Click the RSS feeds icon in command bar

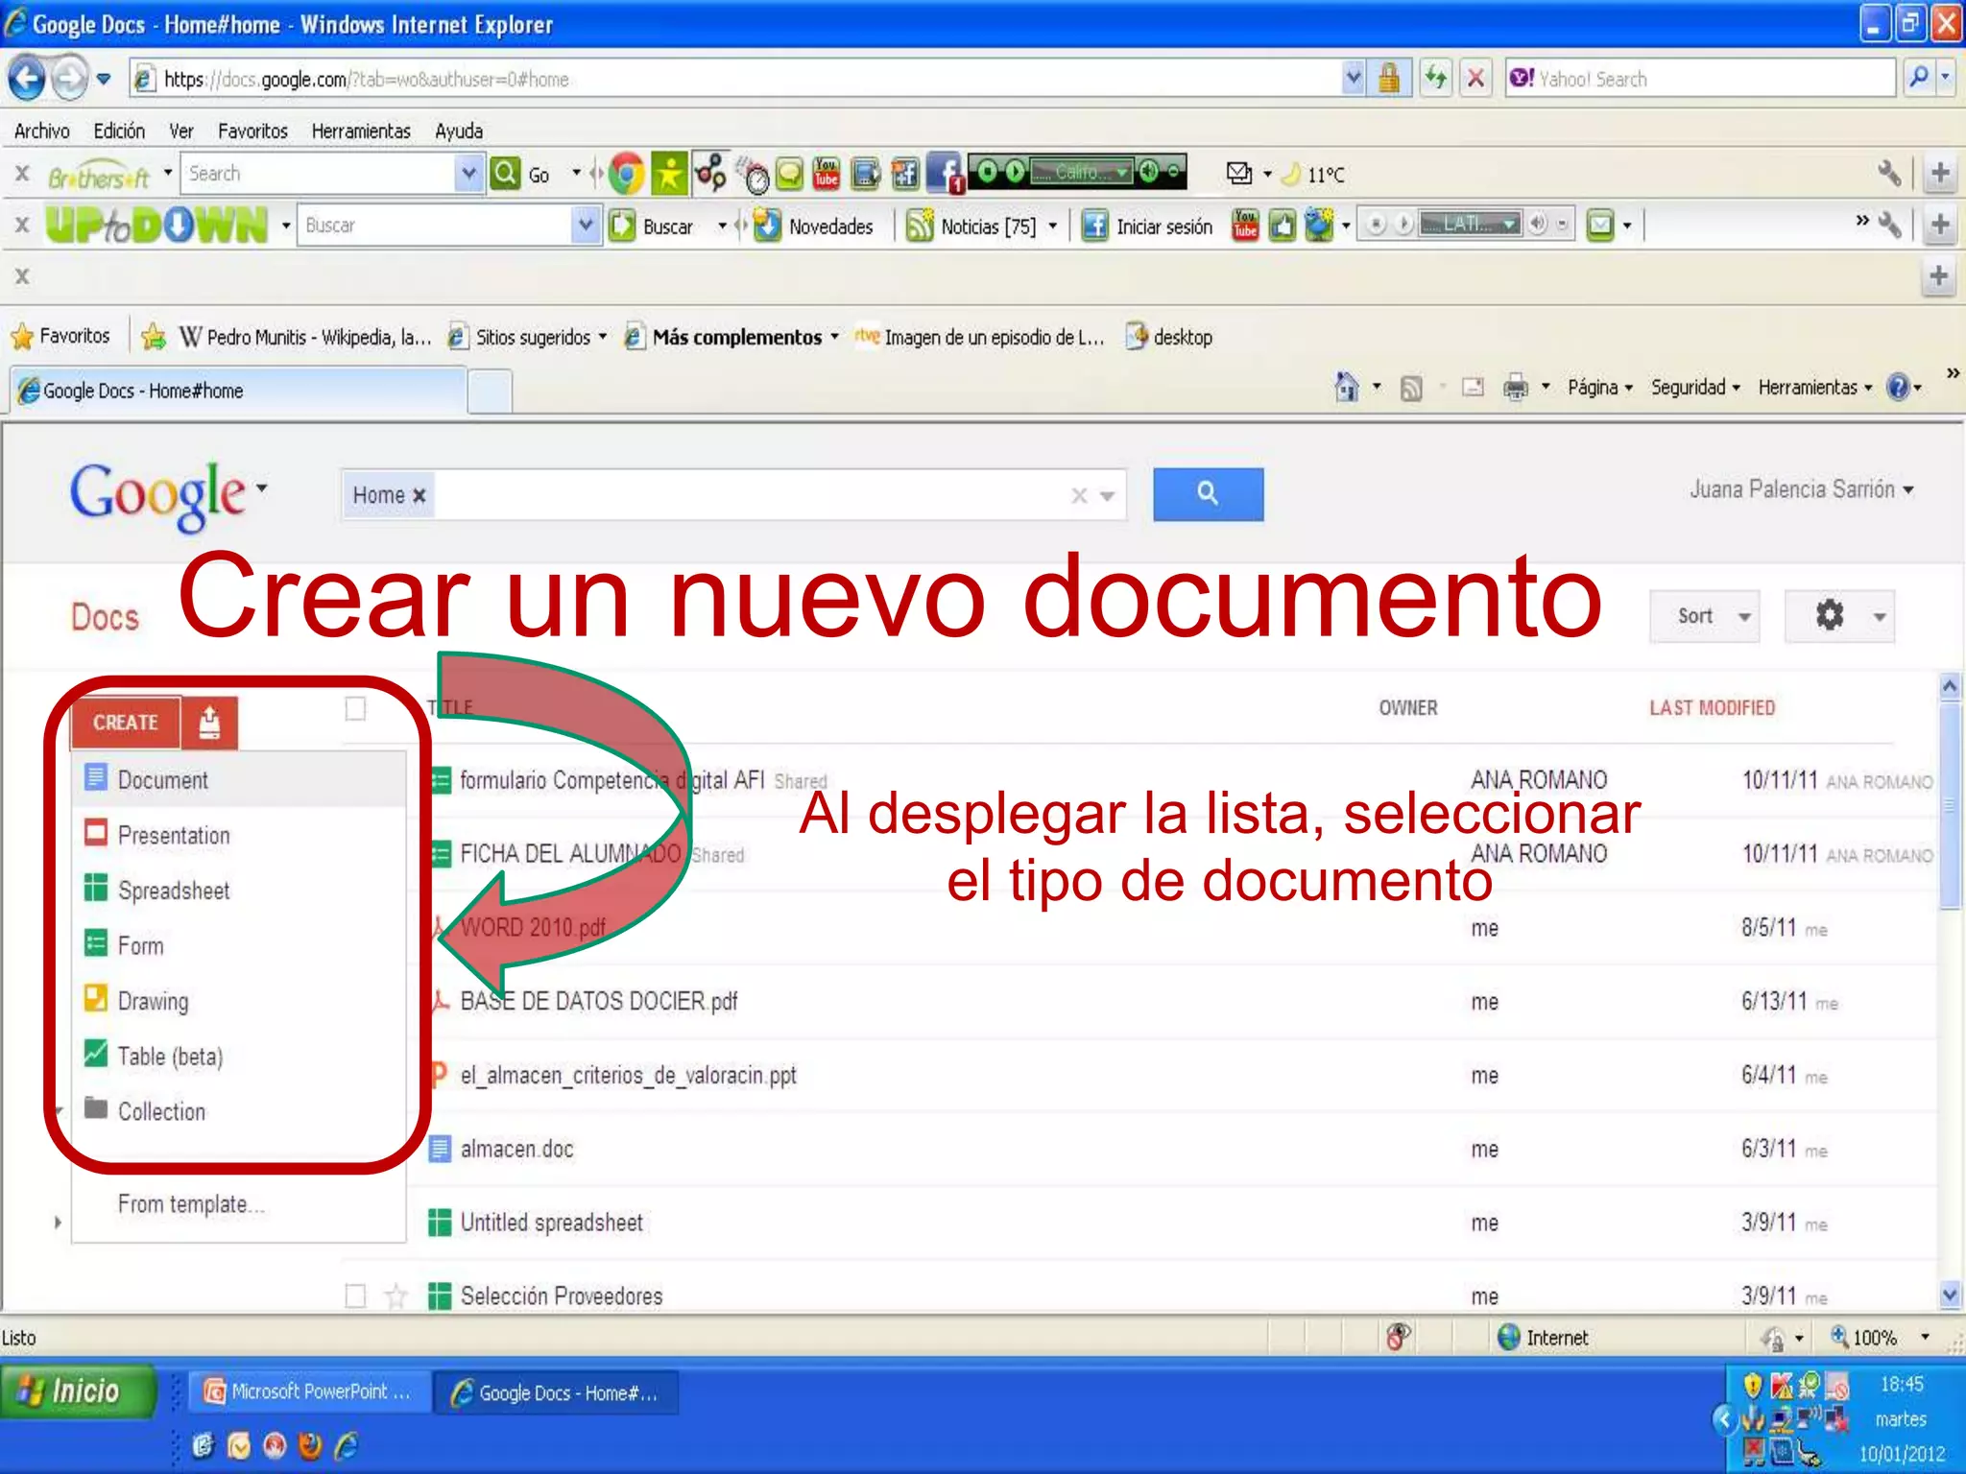[1411, 388]
